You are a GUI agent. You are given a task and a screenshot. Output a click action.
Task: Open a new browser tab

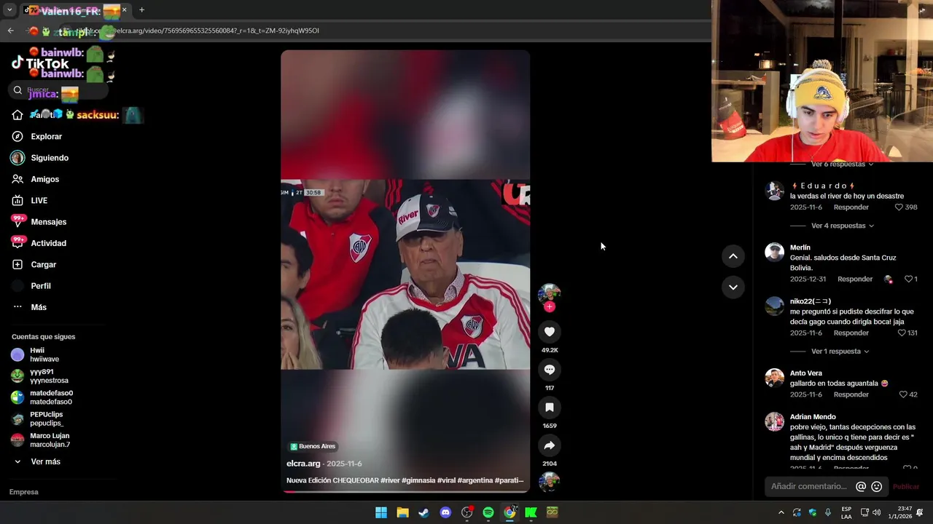141,10
